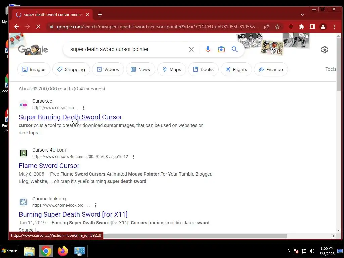Click the vertical scrollbar thumb
Screen dimensions: 344x258
[339, 65]
